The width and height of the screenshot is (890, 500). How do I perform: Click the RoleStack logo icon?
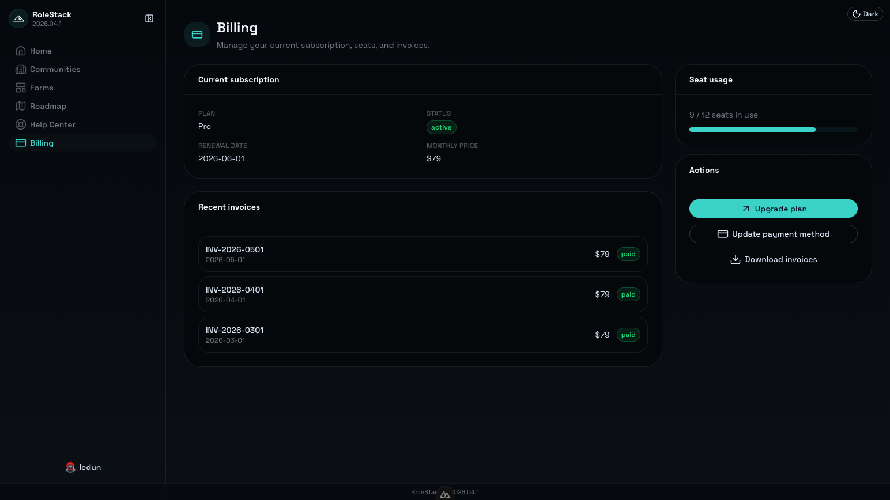tap(18, 18)
